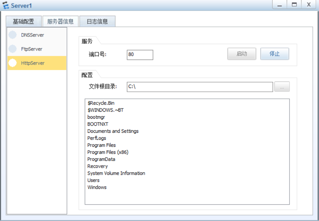The height and width of the screenshot is (221, 319).
Task: Open the DNSServer entry
Action: coord(37,35)
